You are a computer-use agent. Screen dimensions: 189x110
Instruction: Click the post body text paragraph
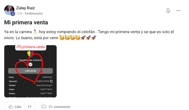[x=89, y=35]
